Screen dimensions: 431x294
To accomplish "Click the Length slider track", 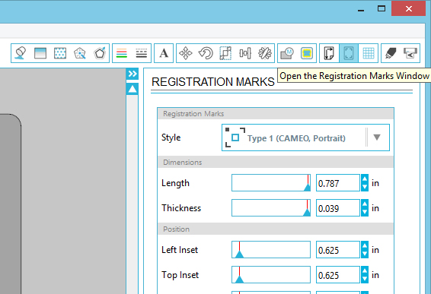I will (x=271, y=182).
